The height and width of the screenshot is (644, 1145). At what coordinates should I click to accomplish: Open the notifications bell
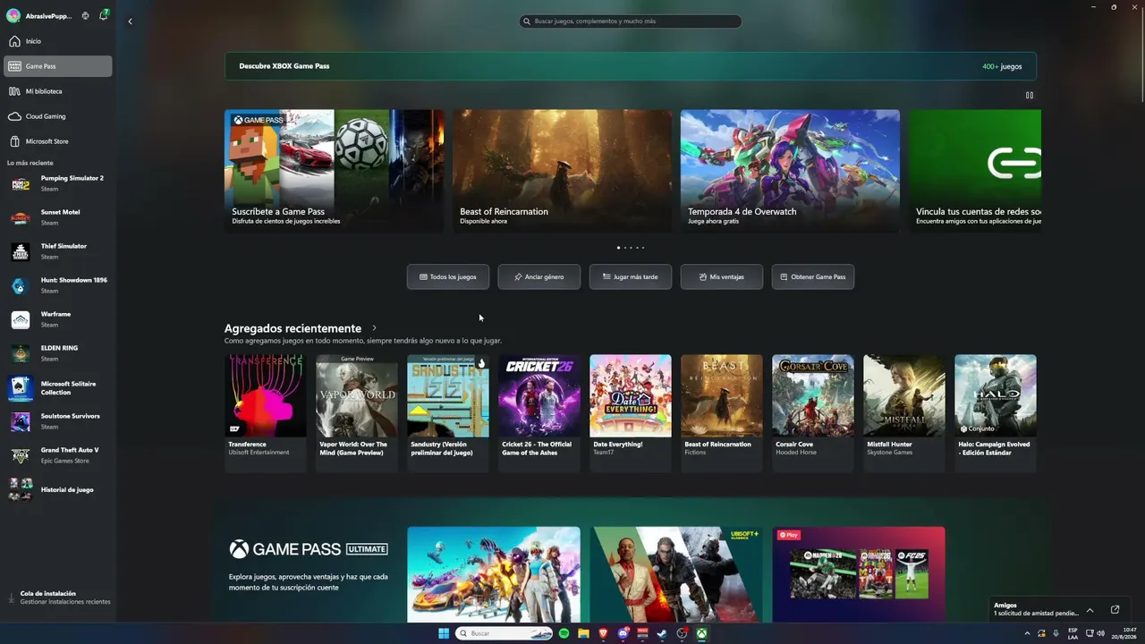coord(104,15)
